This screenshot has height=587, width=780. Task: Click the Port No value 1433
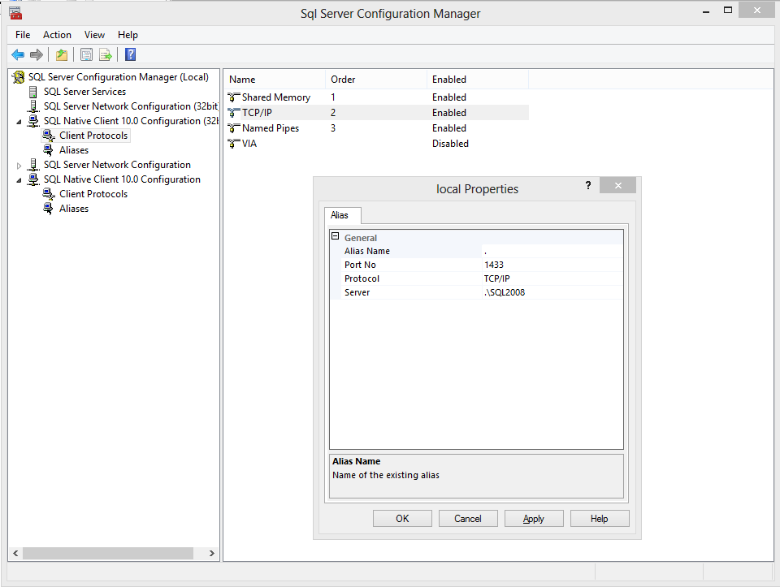click(x=494, y=265)
